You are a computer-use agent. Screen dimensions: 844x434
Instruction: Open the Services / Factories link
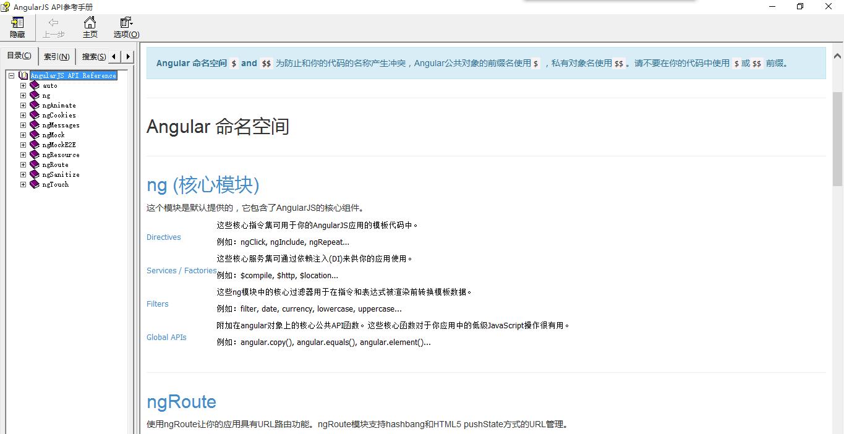(x=181, y=270)
